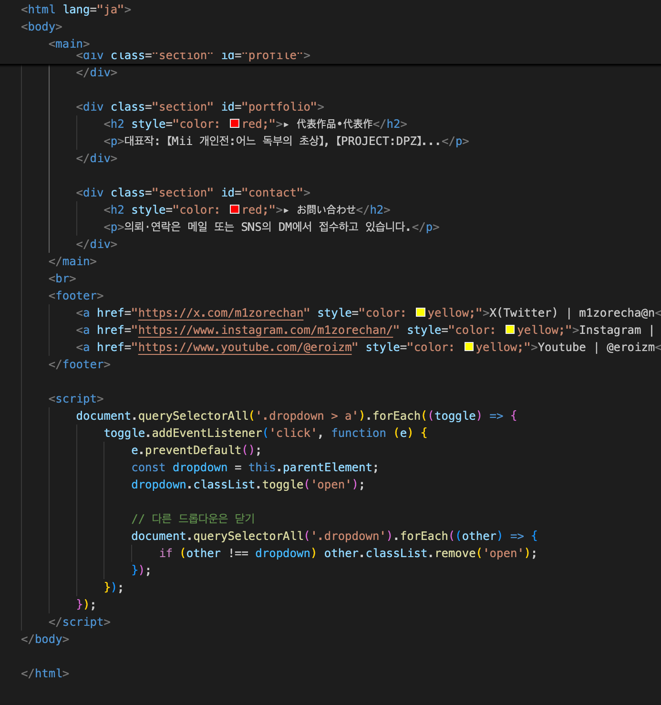
Task: Click the instagram.com/m1zorechan URL
Action: tap(265, 330)
